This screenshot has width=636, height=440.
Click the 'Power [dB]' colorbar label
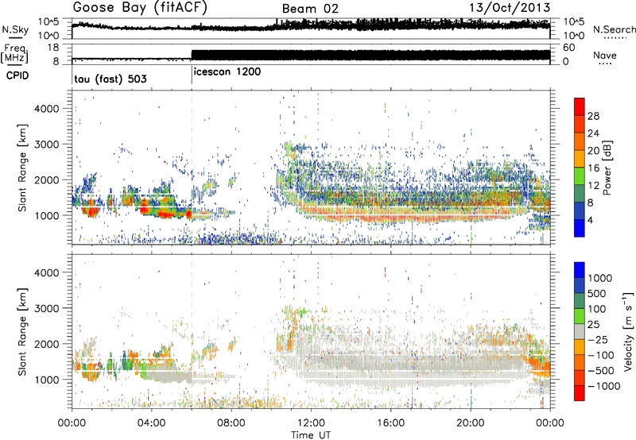click(x=607, y=168)
